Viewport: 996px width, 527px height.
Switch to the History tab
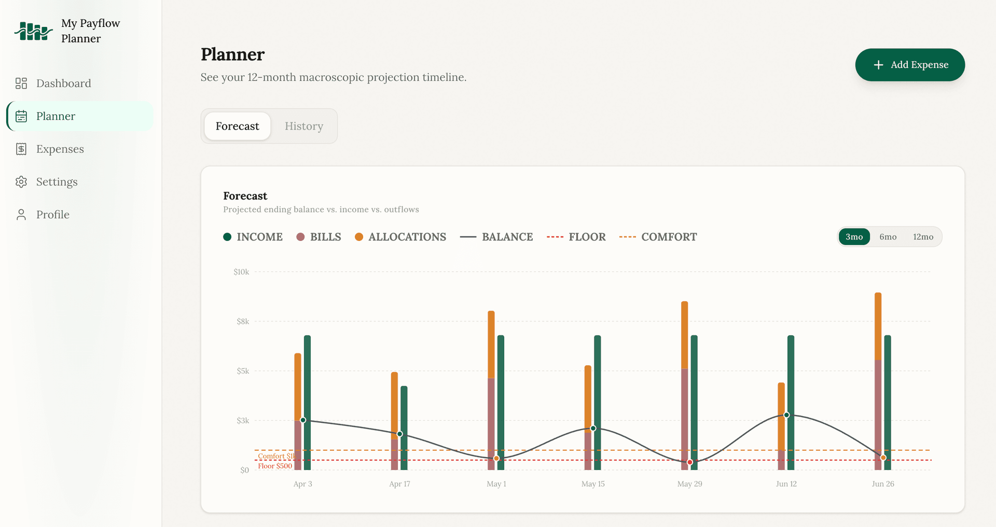tap(303, 126)
